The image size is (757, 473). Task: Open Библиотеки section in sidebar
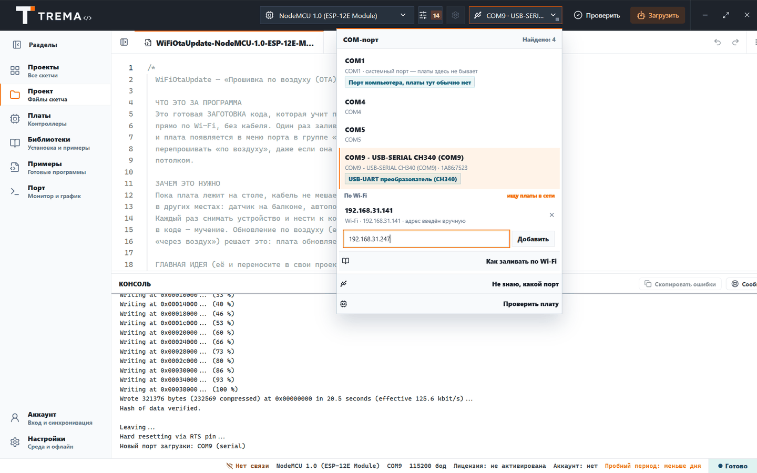55,143
